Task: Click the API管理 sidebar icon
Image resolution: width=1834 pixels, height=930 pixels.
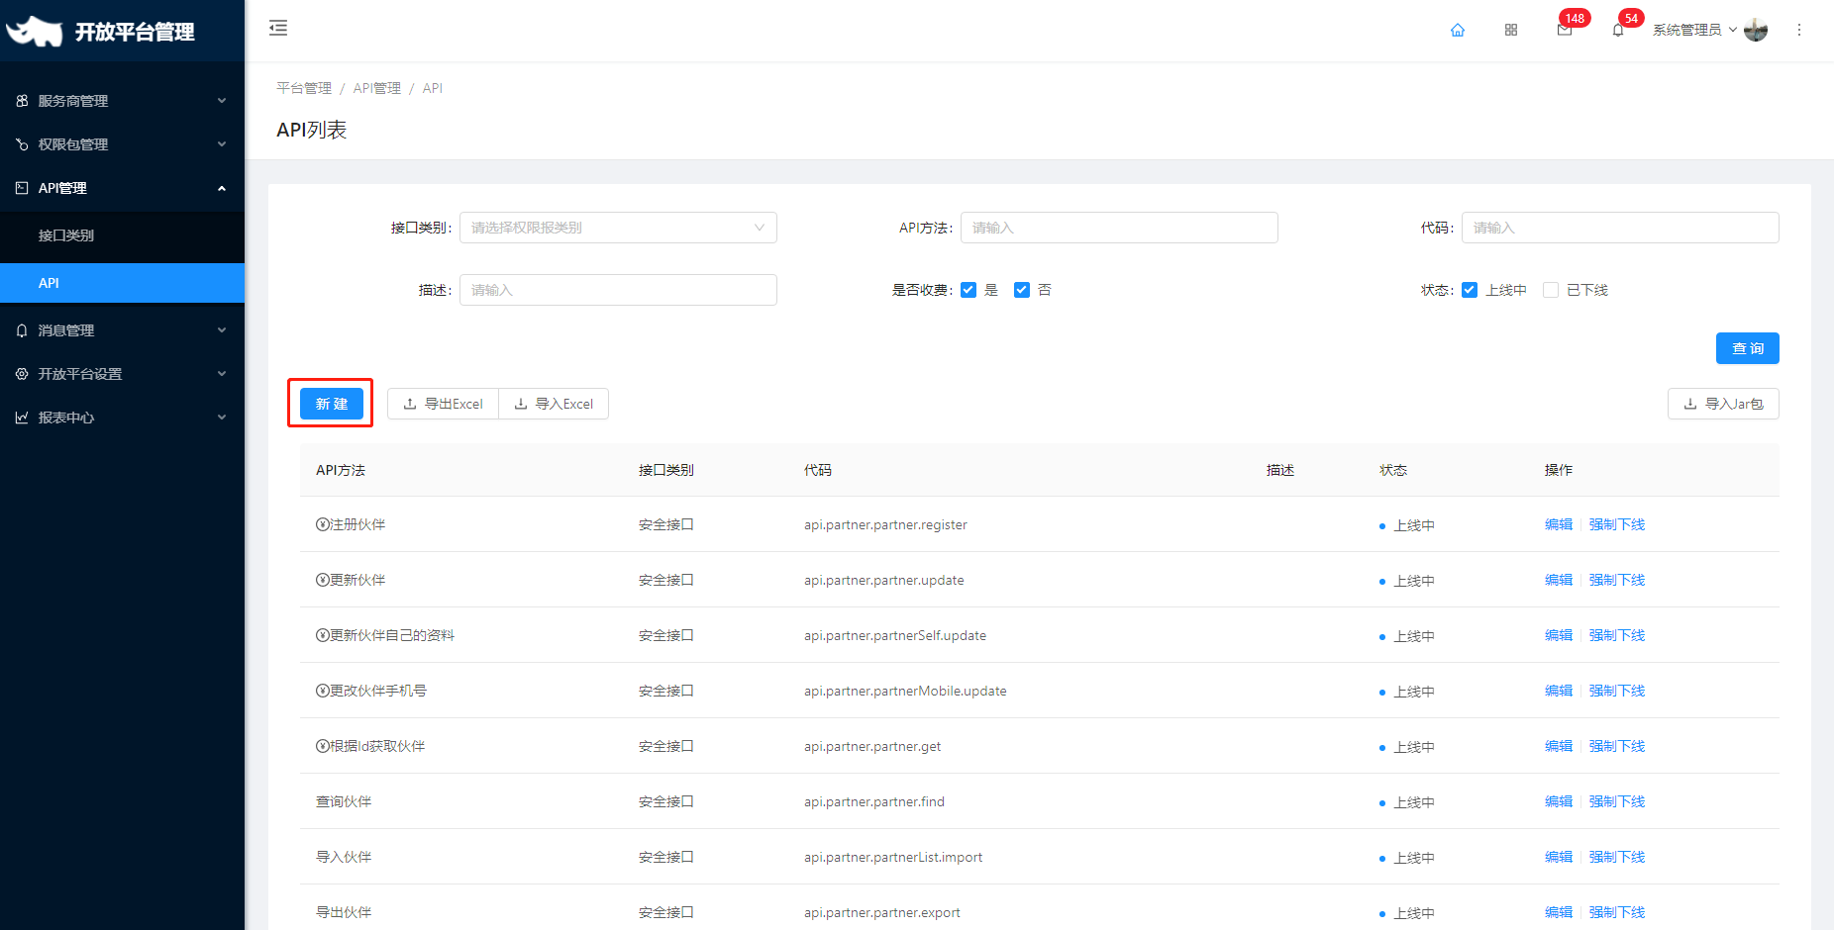Action: (22, 188)
